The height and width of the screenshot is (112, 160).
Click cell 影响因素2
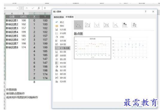pos(12,24)
